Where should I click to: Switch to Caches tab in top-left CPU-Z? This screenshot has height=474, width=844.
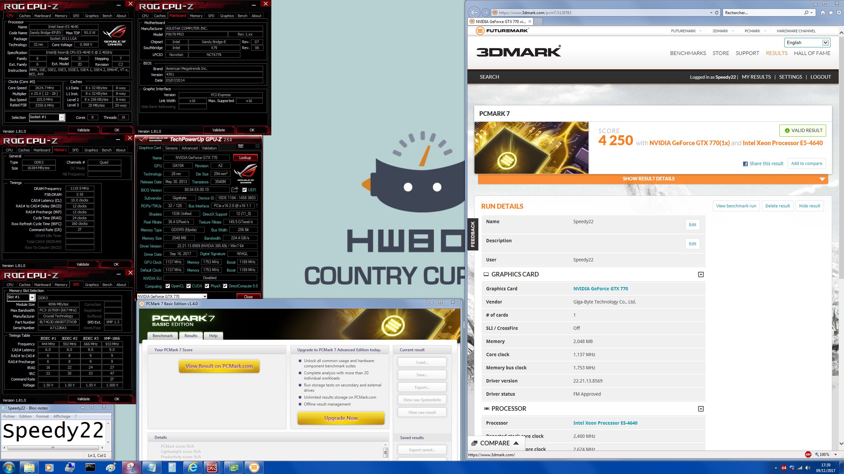point(24,15)
